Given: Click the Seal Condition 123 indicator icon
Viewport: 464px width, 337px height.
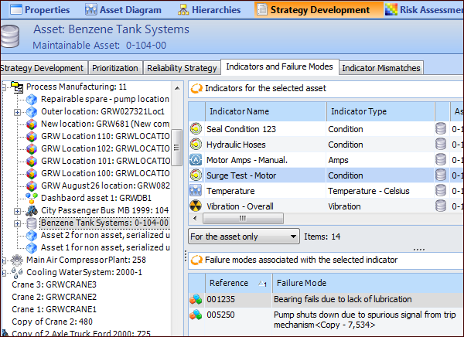Looking at the screenshot, I should pos(196,129).
